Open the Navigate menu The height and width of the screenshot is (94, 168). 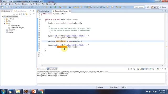(25, 4)
